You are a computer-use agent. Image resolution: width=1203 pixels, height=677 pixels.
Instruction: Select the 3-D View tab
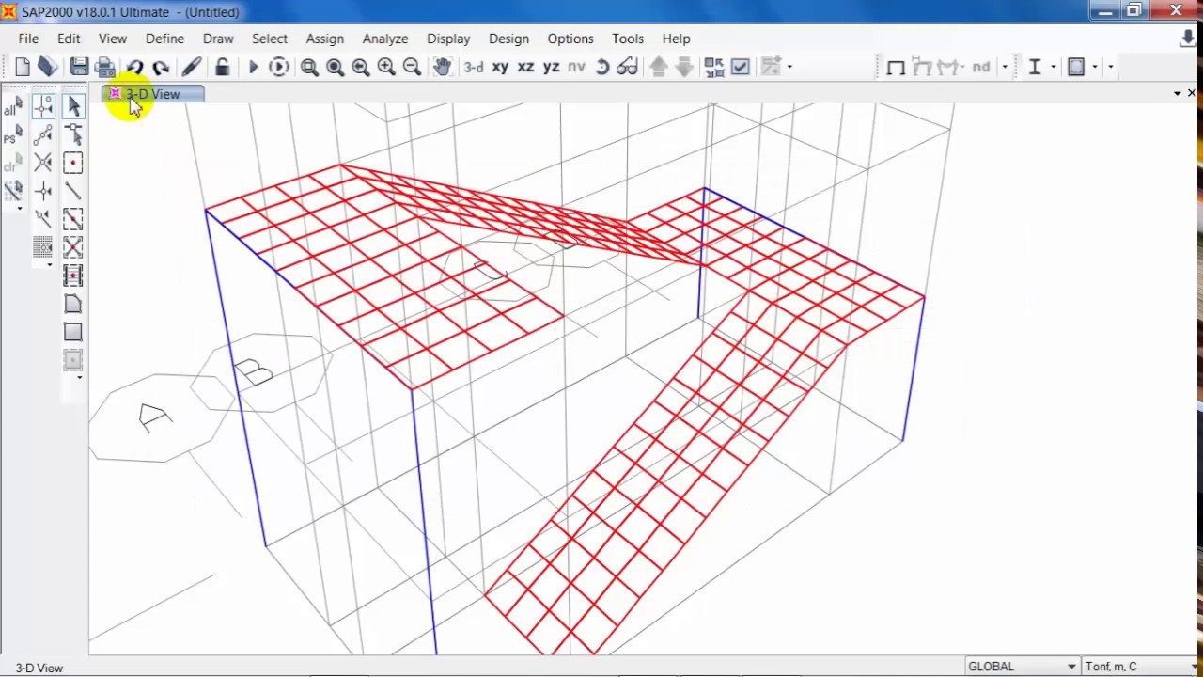pyautogui.click(x=152, y=94)
